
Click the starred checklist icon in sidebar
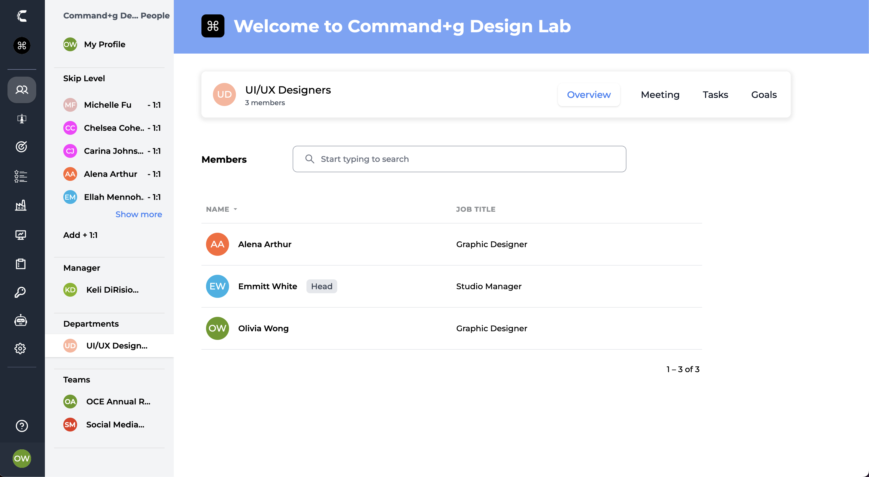coord(21,176)
